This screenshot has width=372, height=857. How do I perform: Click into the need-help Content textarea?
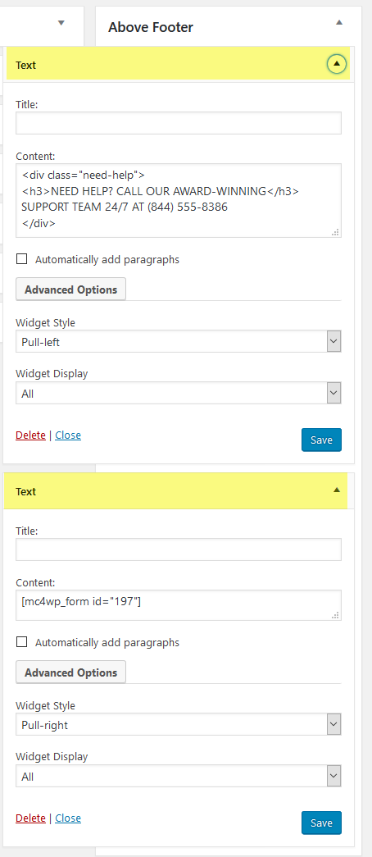(x=179, y=200)
